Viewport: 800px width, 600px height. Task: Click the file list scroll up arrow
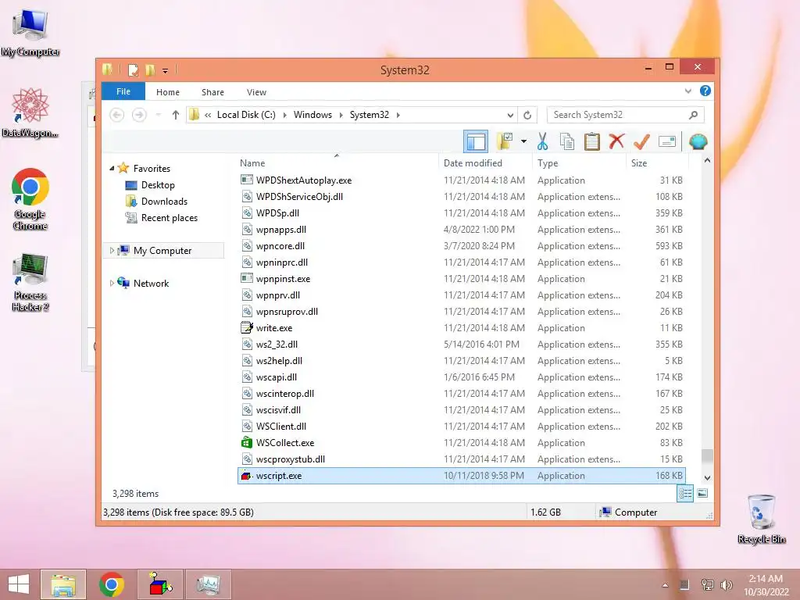coord(707,160)
